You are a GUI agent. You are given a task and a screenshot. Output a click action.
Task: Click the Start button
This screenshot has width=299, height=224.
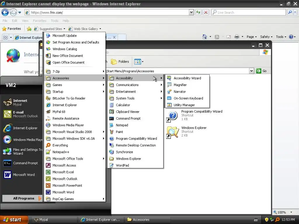[x=14, y=220]
